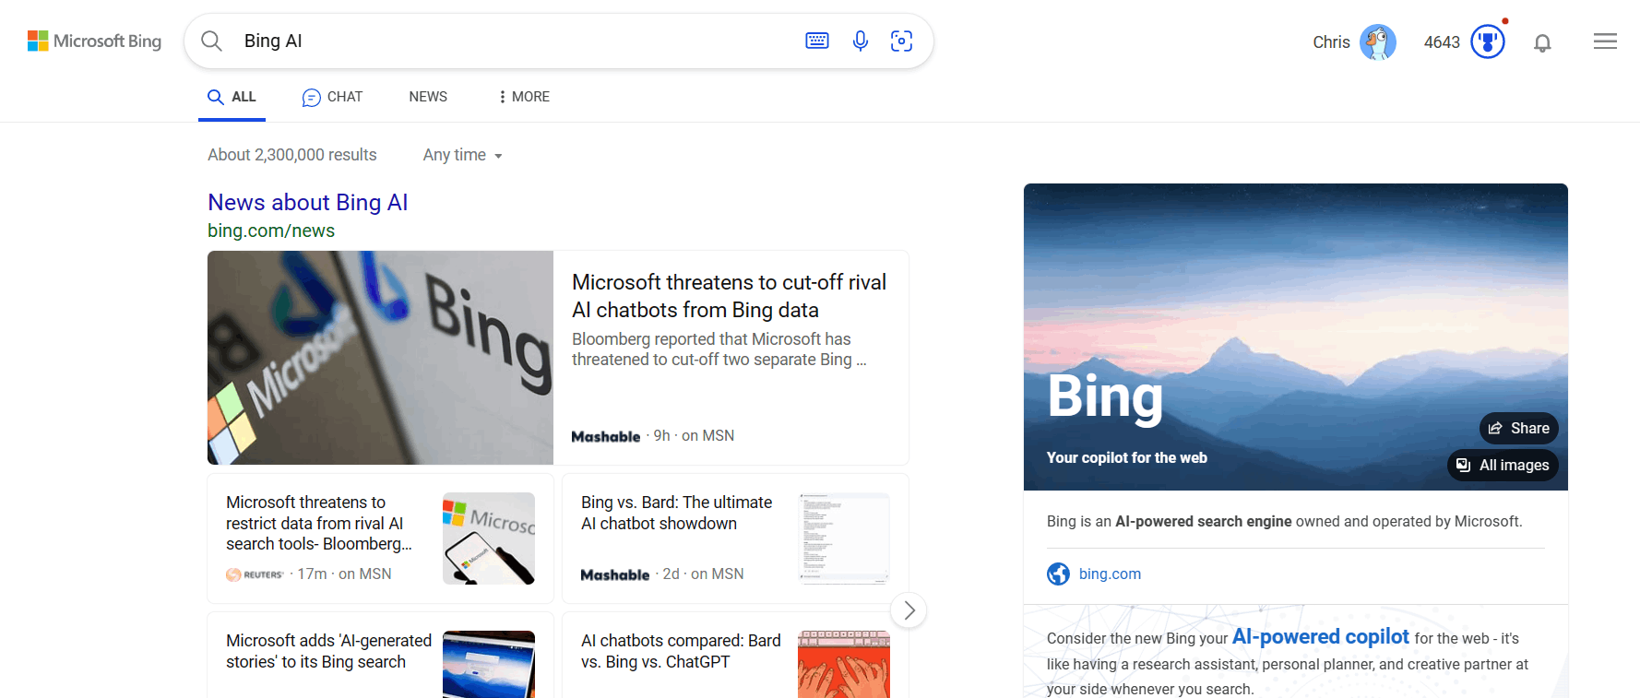Open the hamburger settings menu
This screenshot has height=698, width=1640.
click(x=1605, y=41)
